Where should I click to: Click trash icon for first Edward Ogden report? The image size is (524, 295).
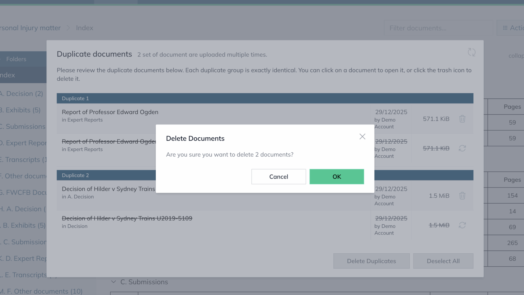click(x=462, y=119)
